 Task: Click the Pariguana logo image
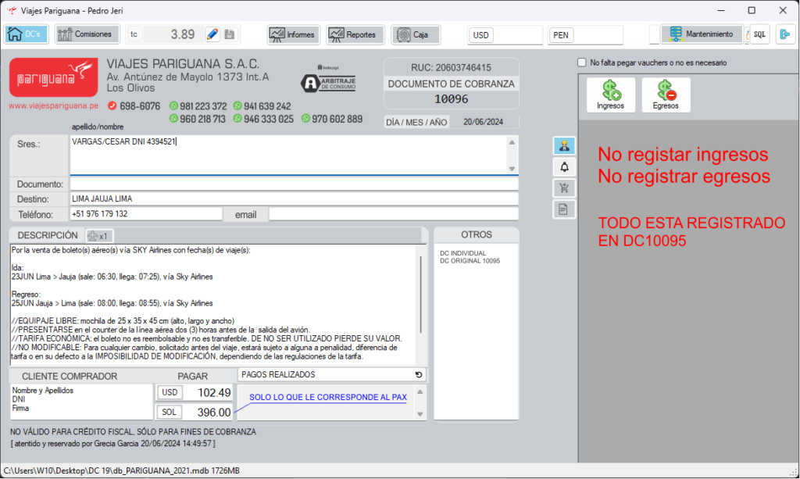point(54,77)
